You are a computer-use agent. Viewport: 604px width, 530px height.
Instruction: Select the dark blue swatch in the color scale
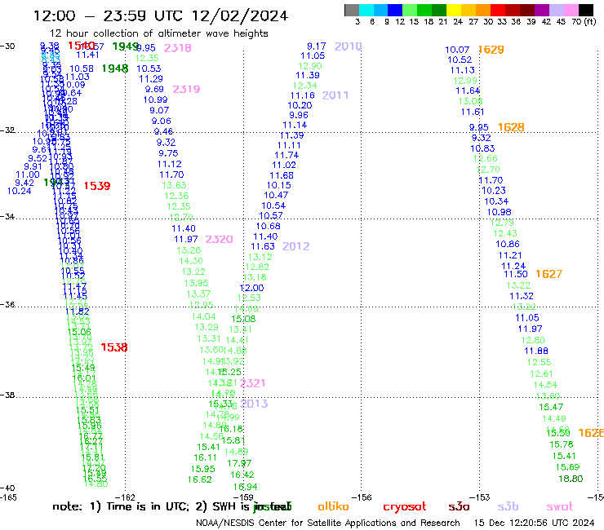pyautogui.click(x=395, y=10)
